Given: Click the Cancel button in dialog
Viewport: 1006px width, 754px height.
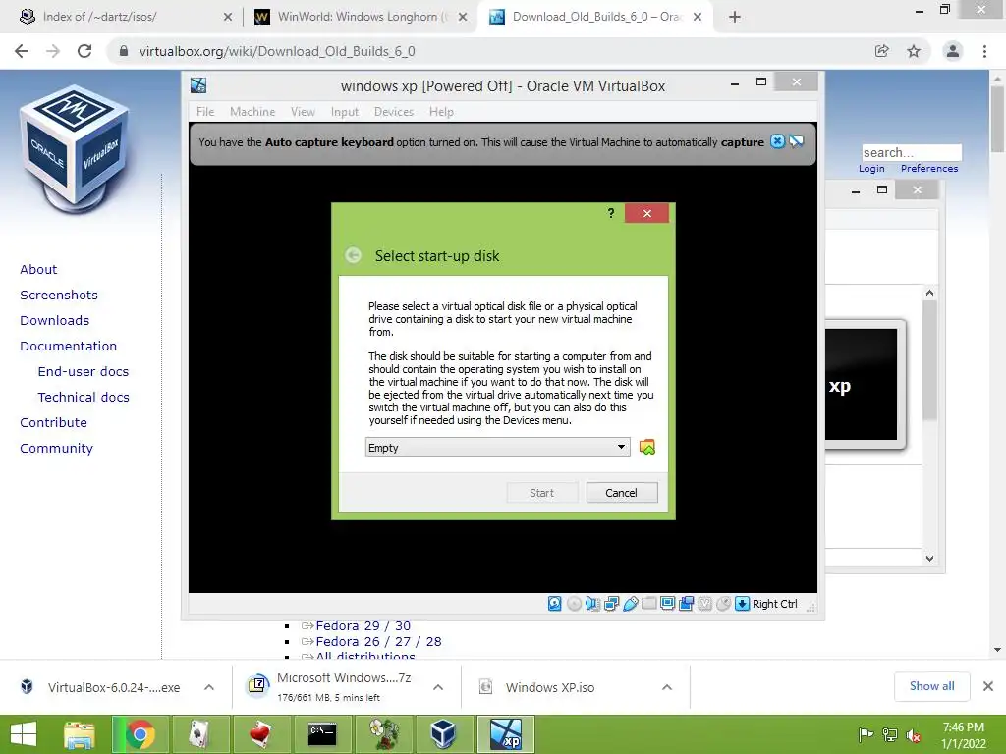Looking at the screenshot, I should (x=622, y=493).
